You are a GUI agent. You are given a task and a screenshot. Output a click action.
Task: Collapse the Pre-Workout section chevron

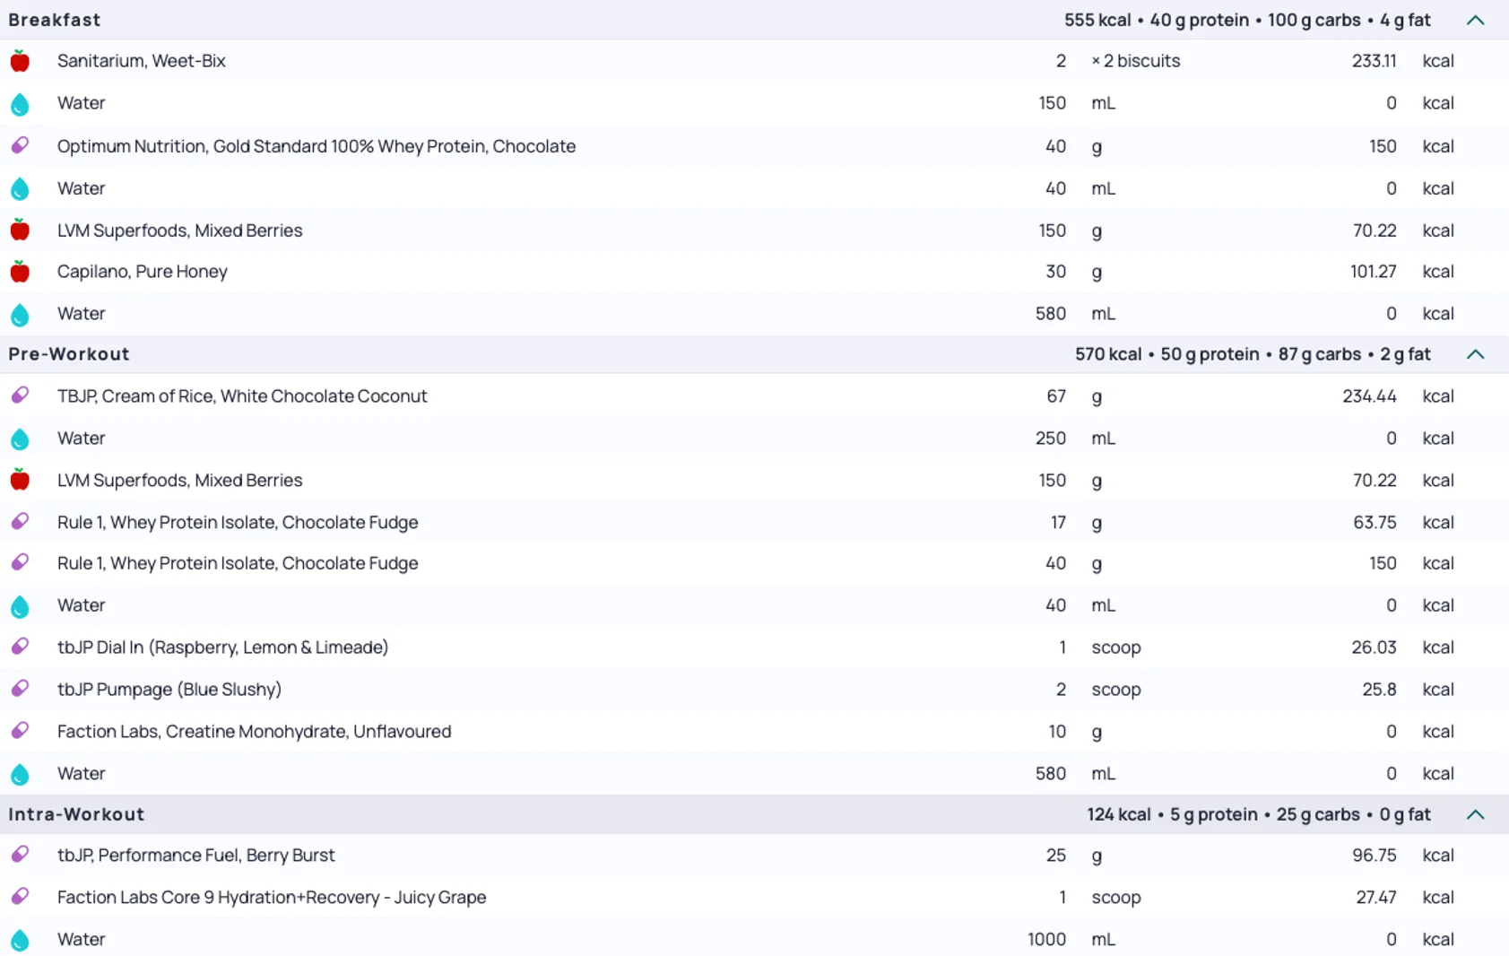tap(1475, 354)
